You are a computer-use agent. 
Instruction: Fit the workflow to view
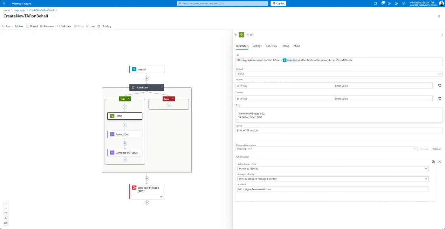pos(6,213)
